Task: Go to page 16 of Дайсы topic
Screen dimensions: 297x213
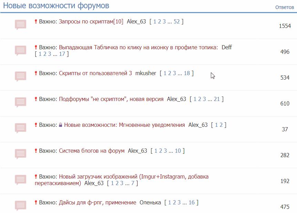Action: click(x=192, y=203)
